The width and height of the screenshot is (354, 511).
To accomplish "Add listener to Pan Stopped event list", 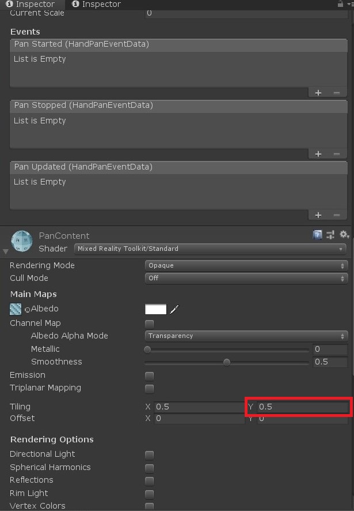I will pos(318,154).
